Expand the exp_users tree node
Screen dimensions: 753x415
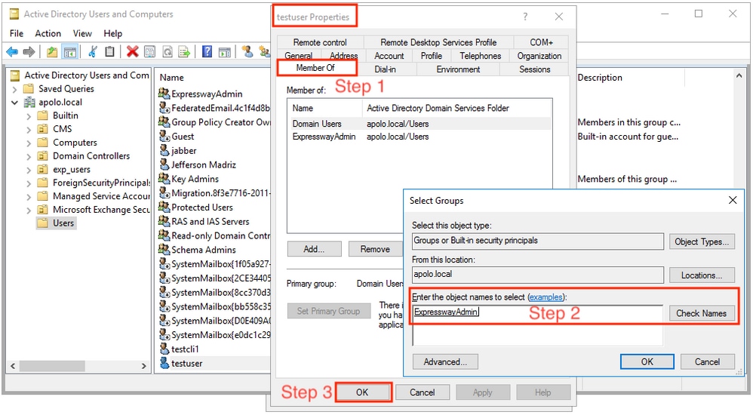pos(29,170)
